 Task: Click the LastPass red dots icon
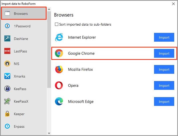pyautogui.click(x=7, y=51)
